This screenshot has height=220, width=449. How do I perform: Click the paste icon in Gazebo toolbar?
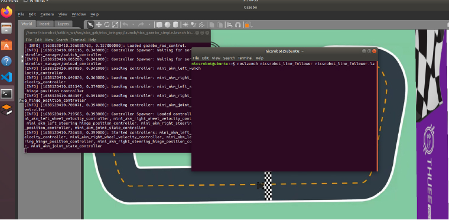[220, 25]
